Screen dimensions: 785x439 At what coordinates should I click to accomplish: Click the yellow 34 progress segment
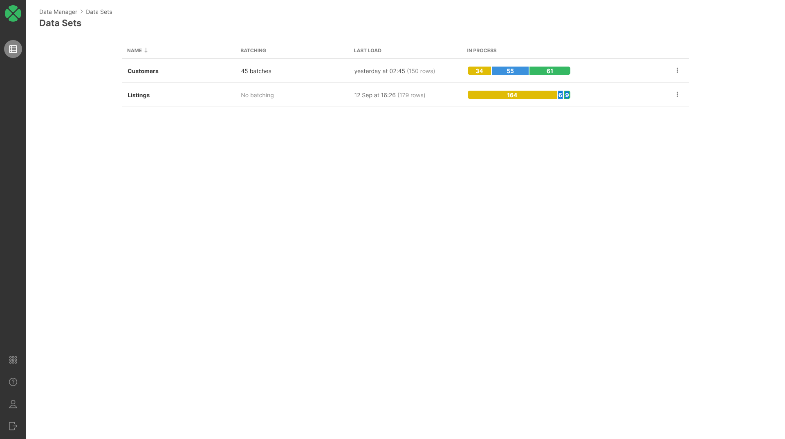479,70
